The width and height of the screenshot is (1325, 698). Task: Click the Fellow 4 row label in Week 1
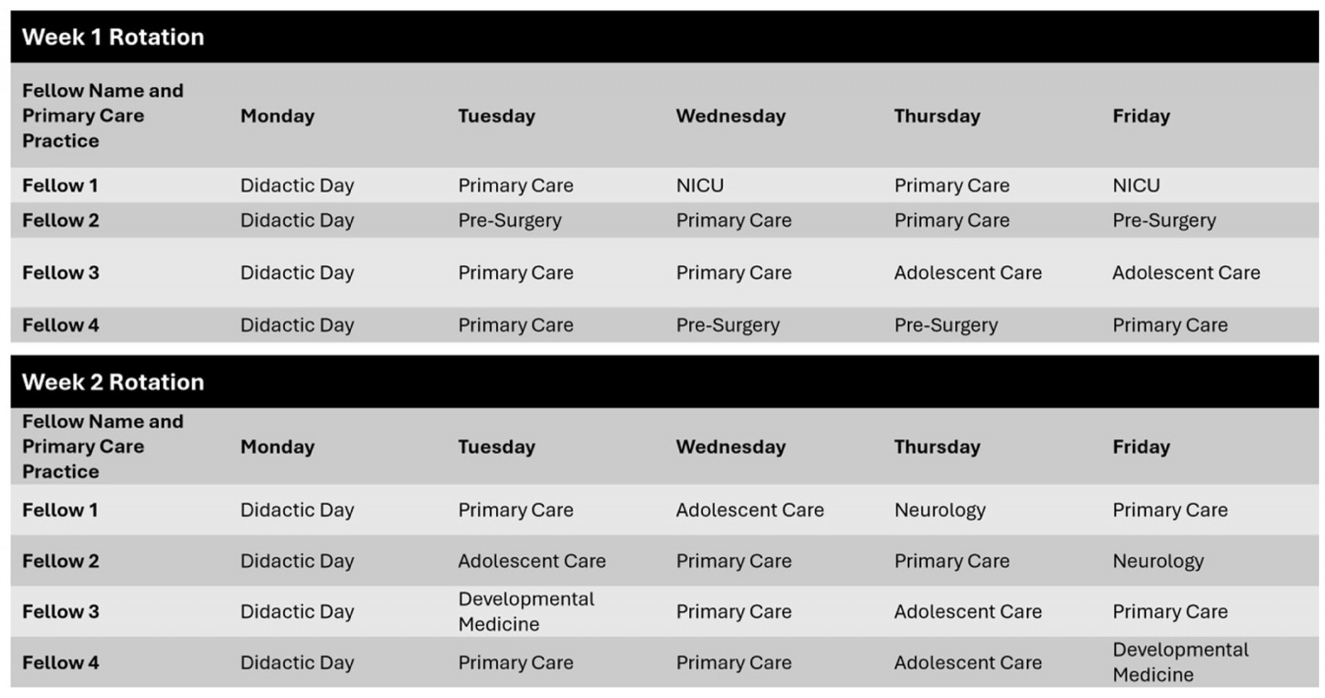60,325
